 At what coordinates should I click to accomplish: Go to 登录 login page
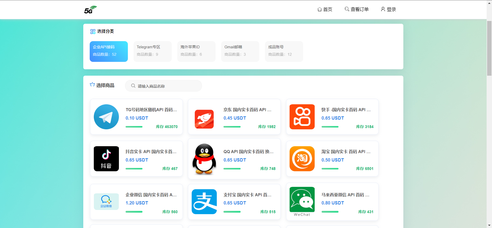coord(388,9)
